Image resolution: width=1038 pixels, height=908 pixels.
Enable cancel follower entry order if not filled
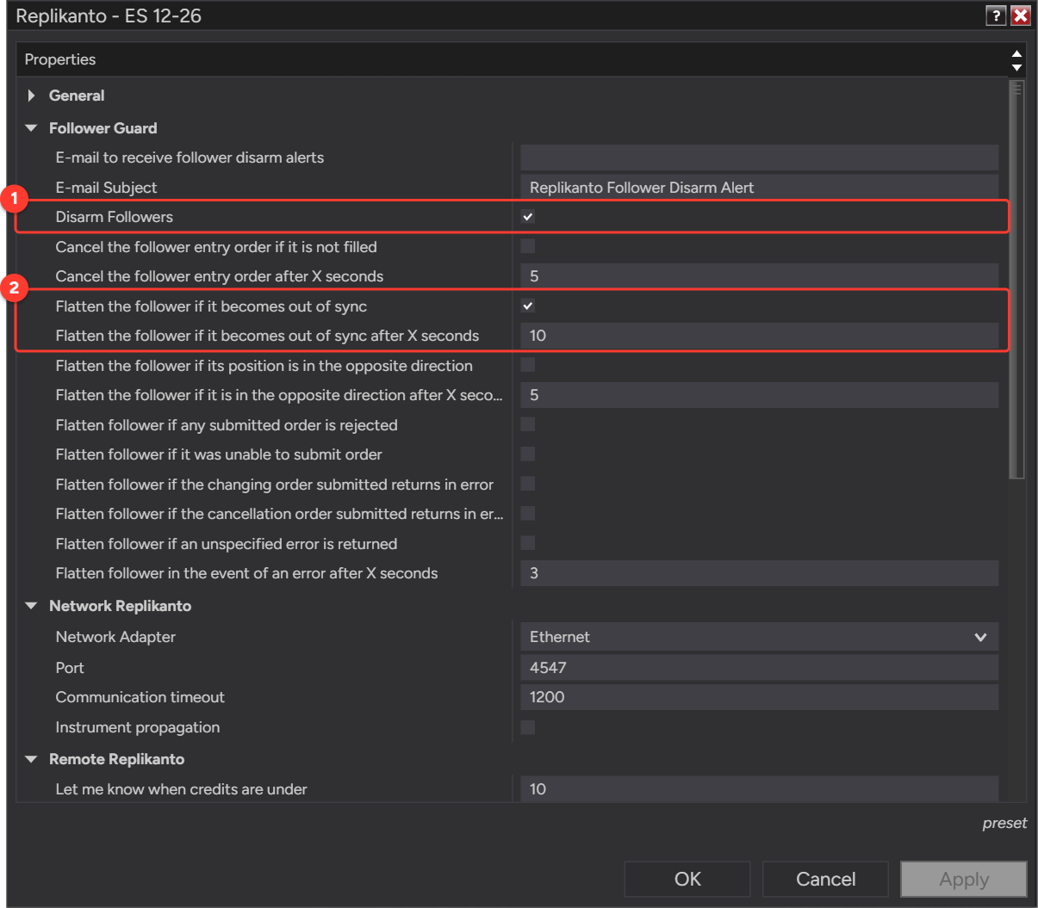pos(528,246)
